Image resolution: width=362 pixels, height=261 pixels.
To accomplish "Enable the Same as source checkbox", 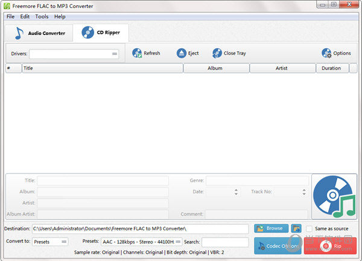I will click(309, 228).
